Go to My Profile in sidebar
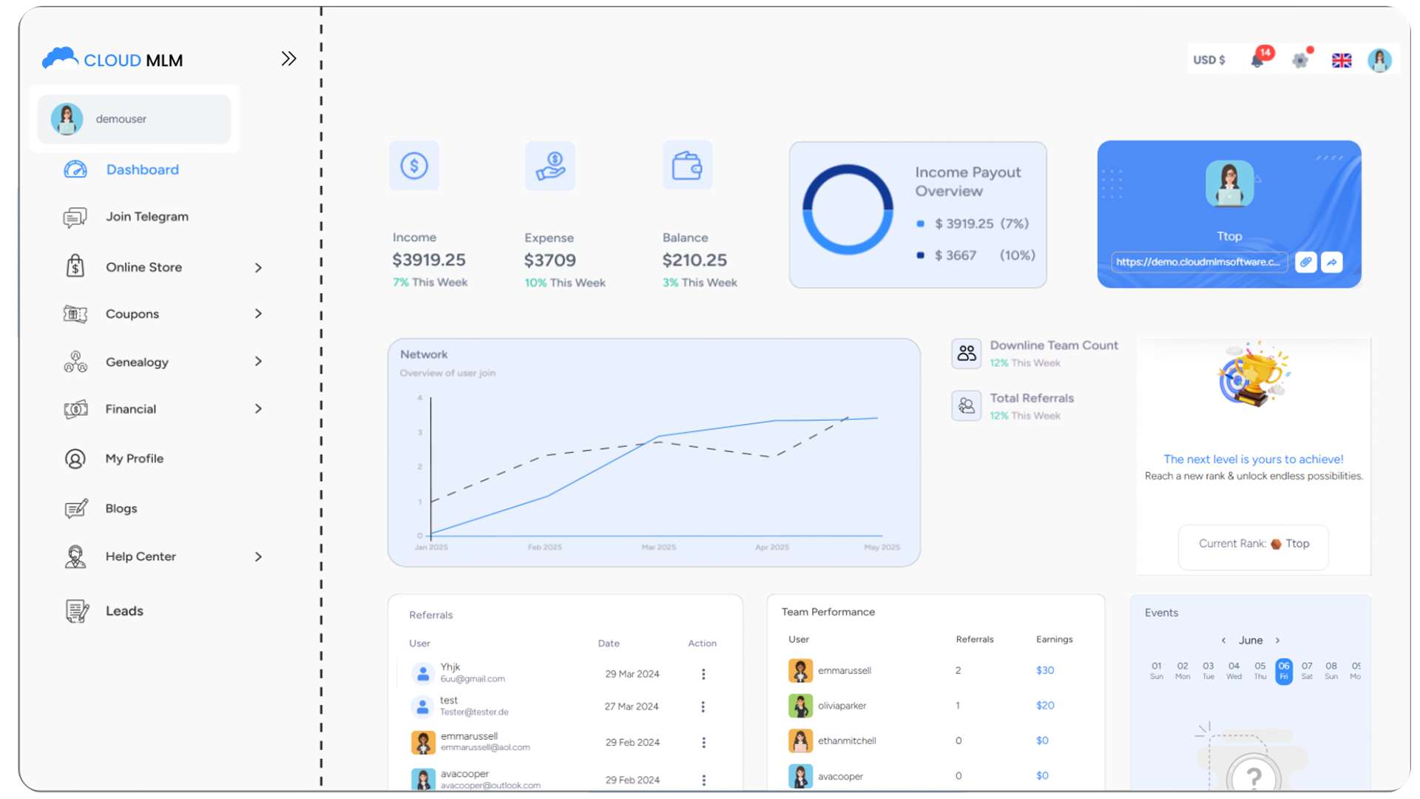 coord(134,459)
